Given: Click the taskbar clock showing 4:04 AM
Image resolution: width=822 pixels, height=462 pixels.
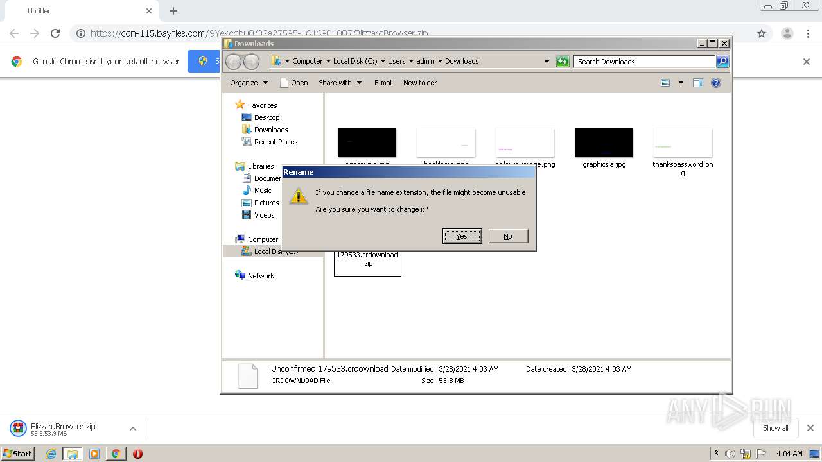Looking at the screenshot, I should tap(789, 454).
